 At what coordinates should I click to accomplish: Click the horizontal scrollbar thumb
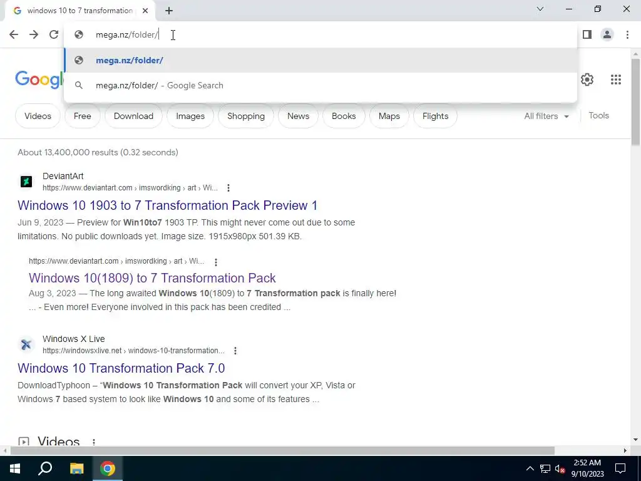[x=282, y=450]
